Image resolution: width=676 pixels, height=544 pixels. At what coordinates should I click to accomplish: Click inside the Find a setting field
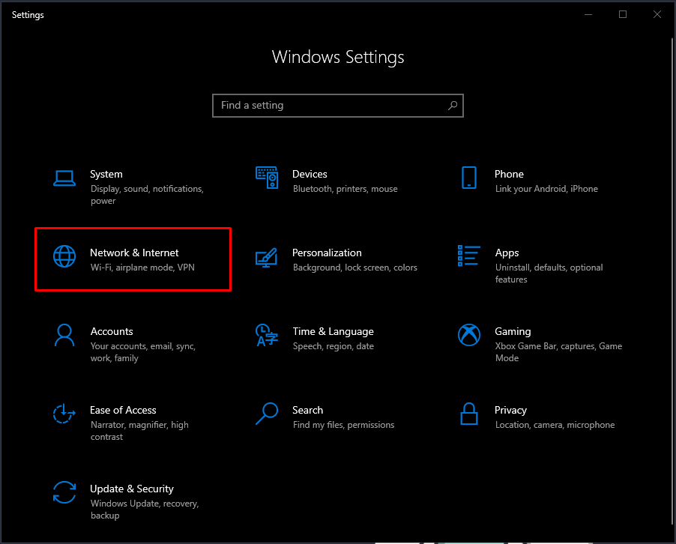pyautogui.click(x=330, y=106)
